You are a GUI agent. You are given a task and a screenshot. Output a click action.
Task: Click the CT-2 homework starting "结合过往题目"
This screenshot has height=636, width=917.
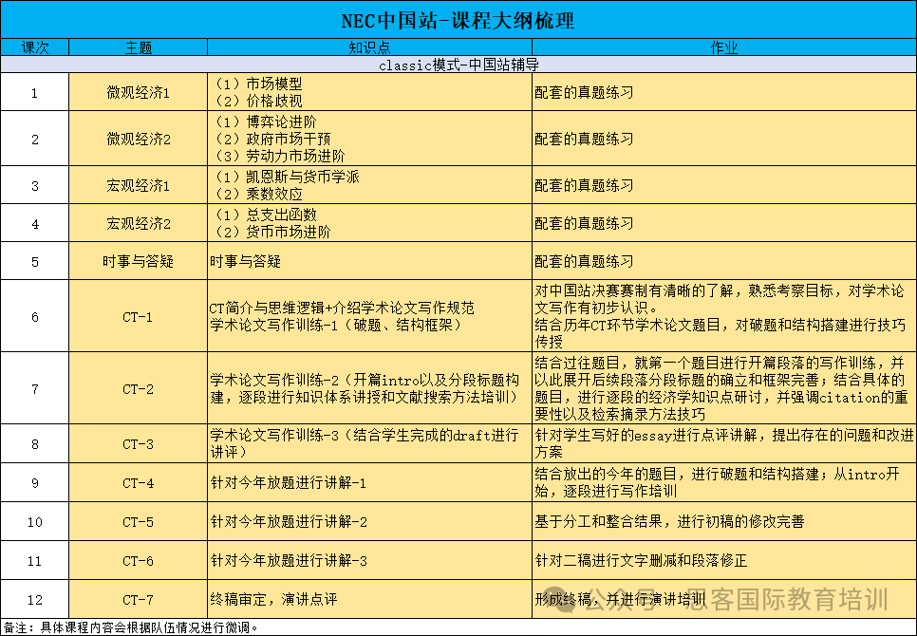tap(724, 389)
